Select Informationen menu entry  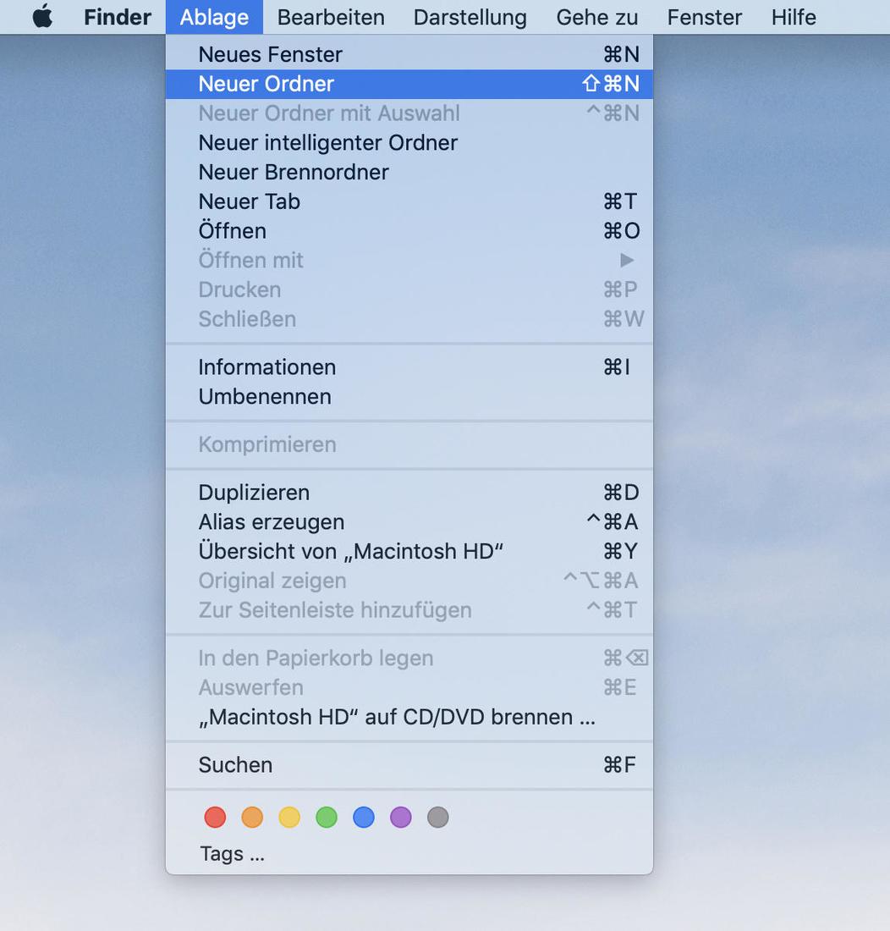pyautogui.click(x=409, y=367)
